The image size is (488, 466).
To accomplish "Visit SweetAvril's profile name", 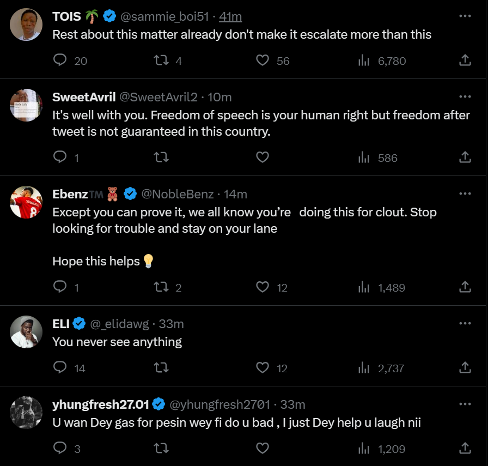I will [84, 97].
